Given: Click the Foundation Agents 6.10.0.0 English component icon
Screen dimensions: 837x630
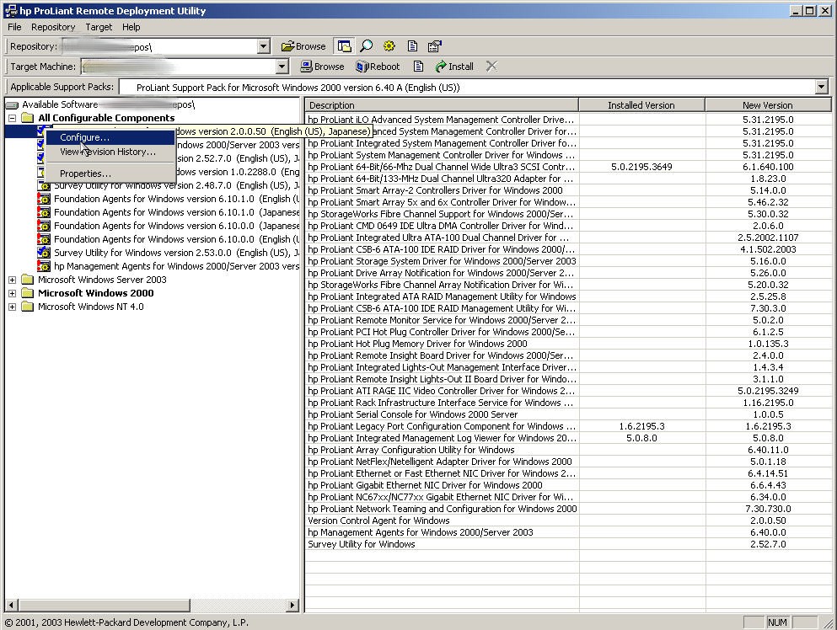Looking at the screenshot, I should [44, 239].
